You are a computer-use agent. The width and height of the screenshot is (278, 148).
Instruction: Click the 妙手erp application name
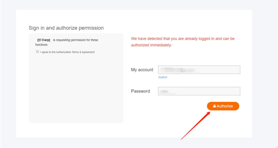point(44,40)
